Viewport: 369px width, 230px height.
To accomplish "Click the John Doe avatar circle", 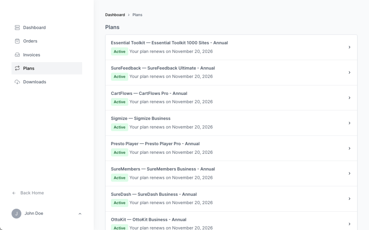I will [16, 213].
